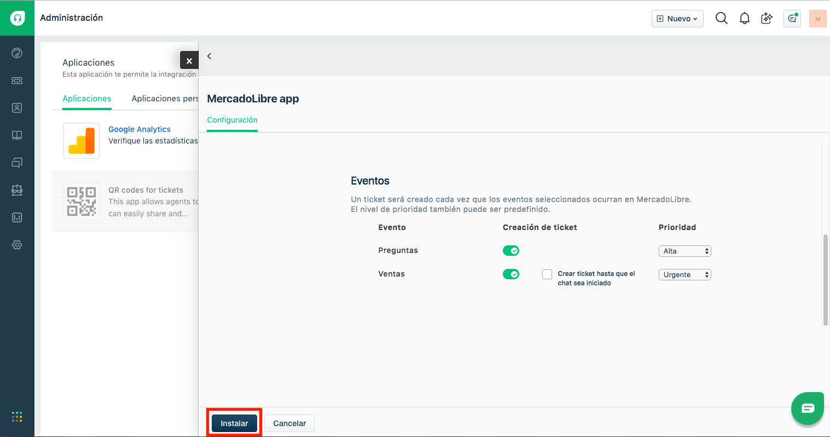Toggle ticket creation for Preguntas
This screenshot has width=830, height=437.
point(511,251)
